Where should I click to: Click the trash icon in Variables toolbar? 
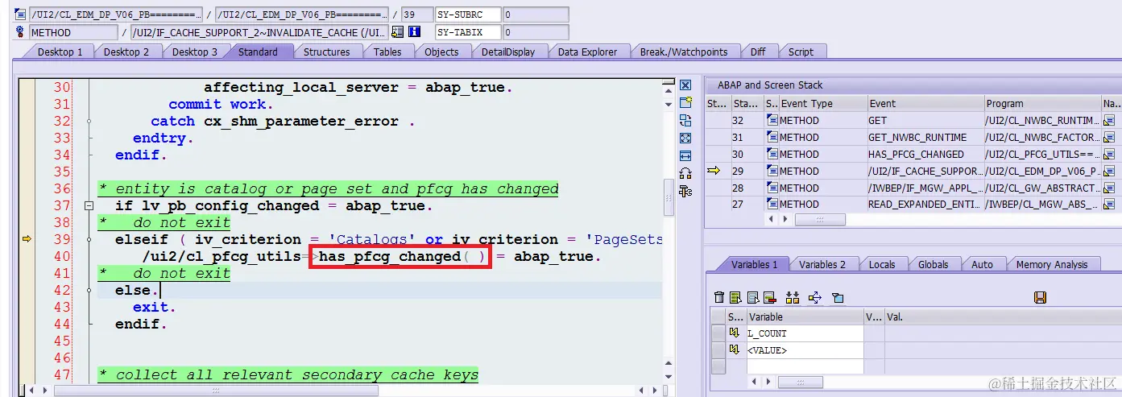click(x=719, y=298)
